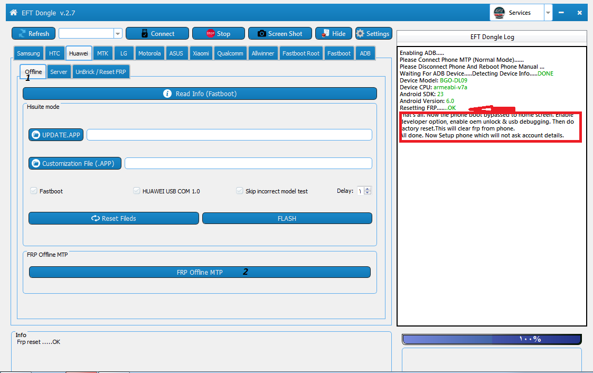The width and height of the screenshot is (593, 373).
Task: Open the LG tab
Action: coord(124,53)
